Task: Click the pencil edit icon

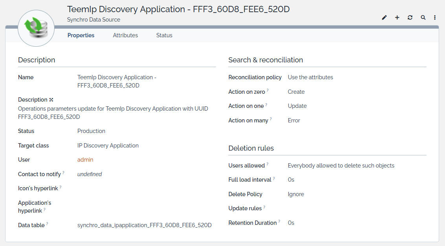Action: 384,18
